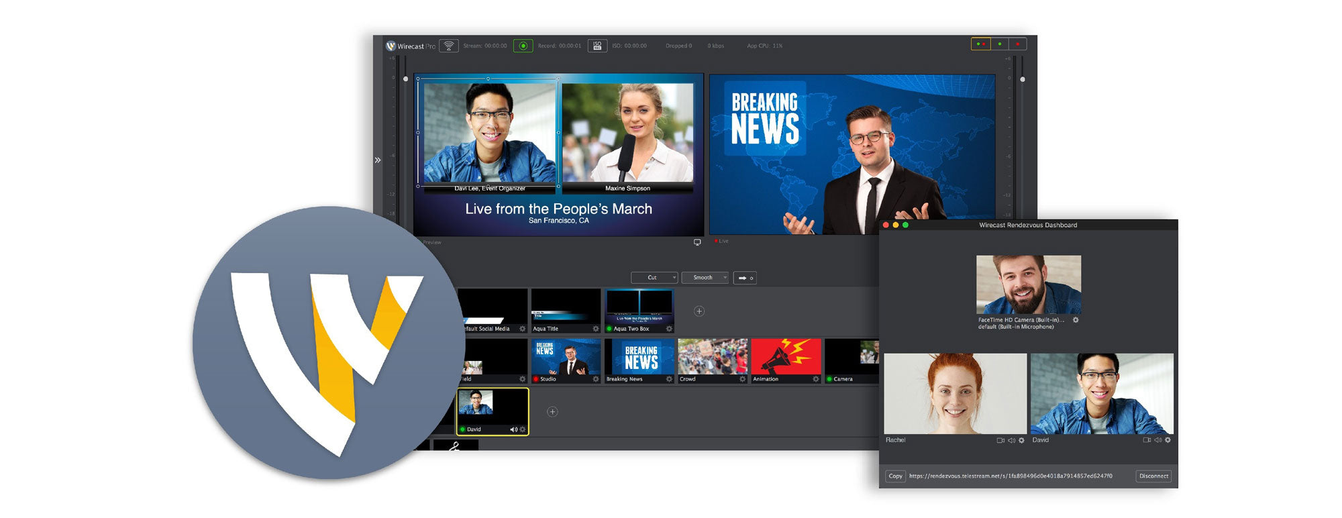Click Copy in Rendezvous Dashboard
This screenshot has width=1342, height=518.
pyautogui.click(x=896, y=476)
